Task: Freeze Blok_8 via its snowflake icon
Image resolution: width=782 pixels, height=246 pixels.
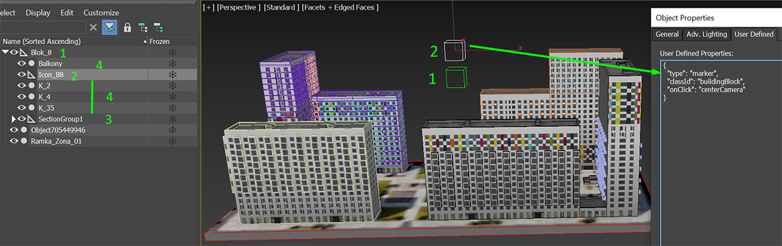Action: (x=173, y=53)
